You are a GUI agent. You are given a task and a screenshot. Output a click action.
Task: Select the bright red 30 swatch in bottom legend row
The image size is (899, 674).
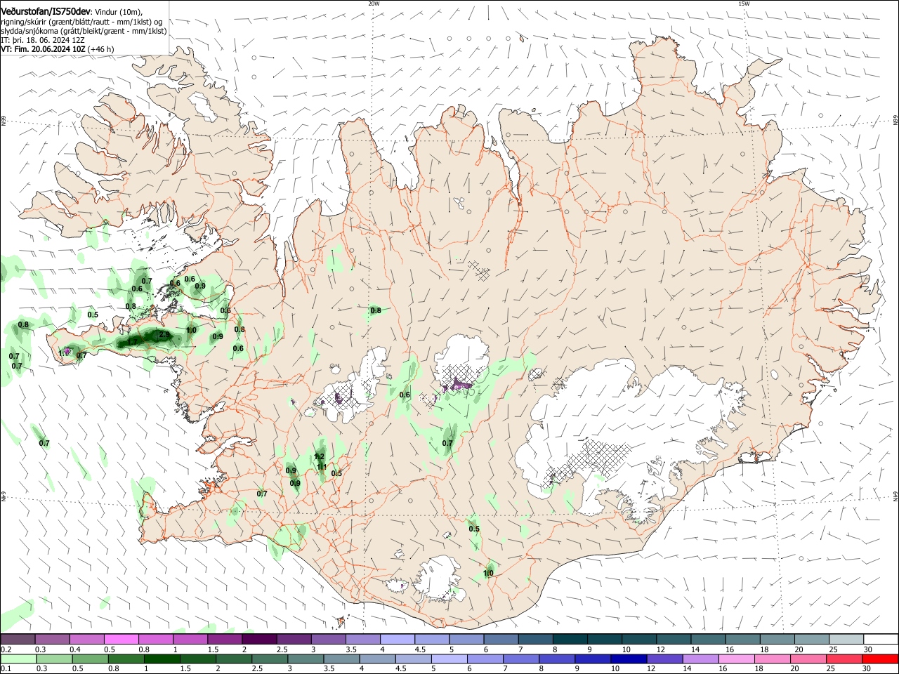click(x=881, y=659)
